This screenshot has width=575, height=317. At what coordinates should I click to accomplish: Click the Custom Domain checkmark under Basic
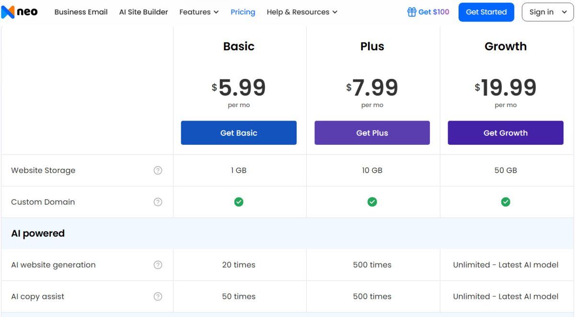[x=239, y=202]
